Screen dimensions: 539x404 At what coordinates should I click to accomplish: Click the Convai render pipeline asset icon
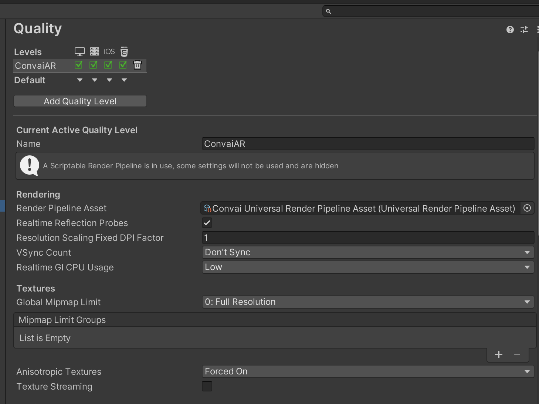click(x=207, y=209)
